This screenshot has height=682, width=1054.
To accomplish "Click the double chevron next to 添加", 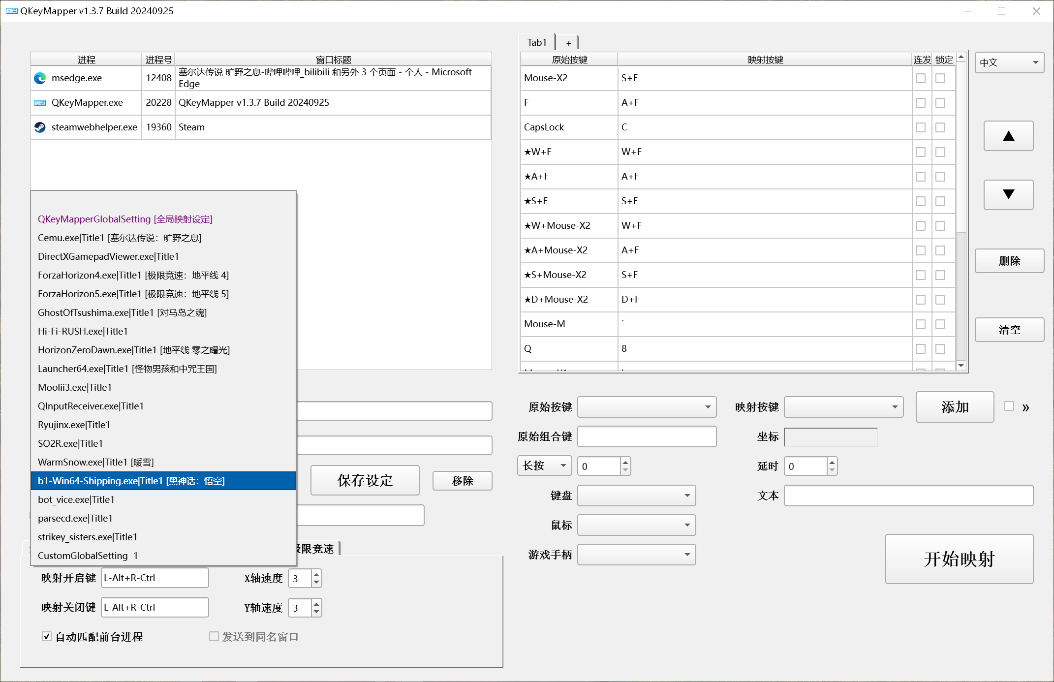I will pos(1025,407).
